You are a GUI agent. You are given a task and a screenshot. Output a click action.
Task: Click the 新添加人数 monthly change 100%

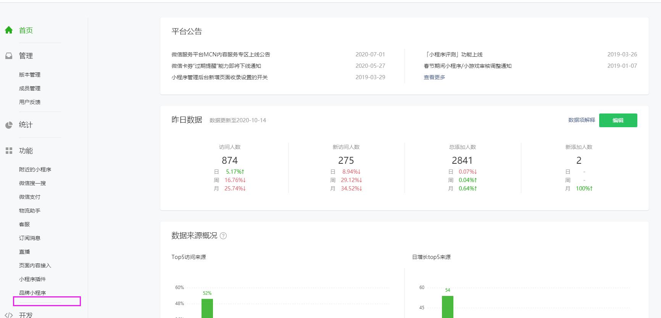tap(584, 189)
